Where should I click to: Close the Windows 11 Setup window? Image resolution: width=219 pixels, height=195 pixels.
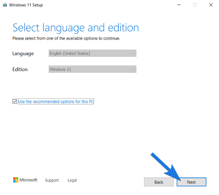click(x=211, y=5)
